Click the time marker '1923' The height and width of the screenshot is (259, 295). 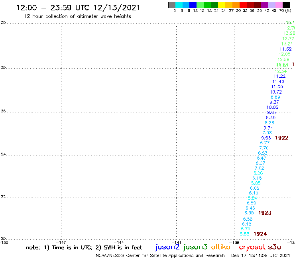(x=265, y=213)
